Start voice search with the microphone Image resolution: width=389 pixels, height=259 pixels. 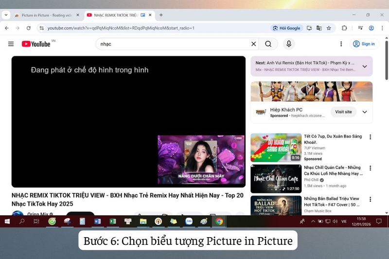coord(289,44)
